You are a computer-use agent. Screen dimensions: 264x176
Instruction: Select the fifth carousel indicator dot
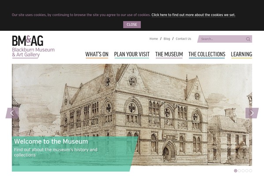coord(250,171)
